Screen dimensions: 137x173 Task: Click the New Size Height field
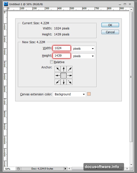[62, 56]
